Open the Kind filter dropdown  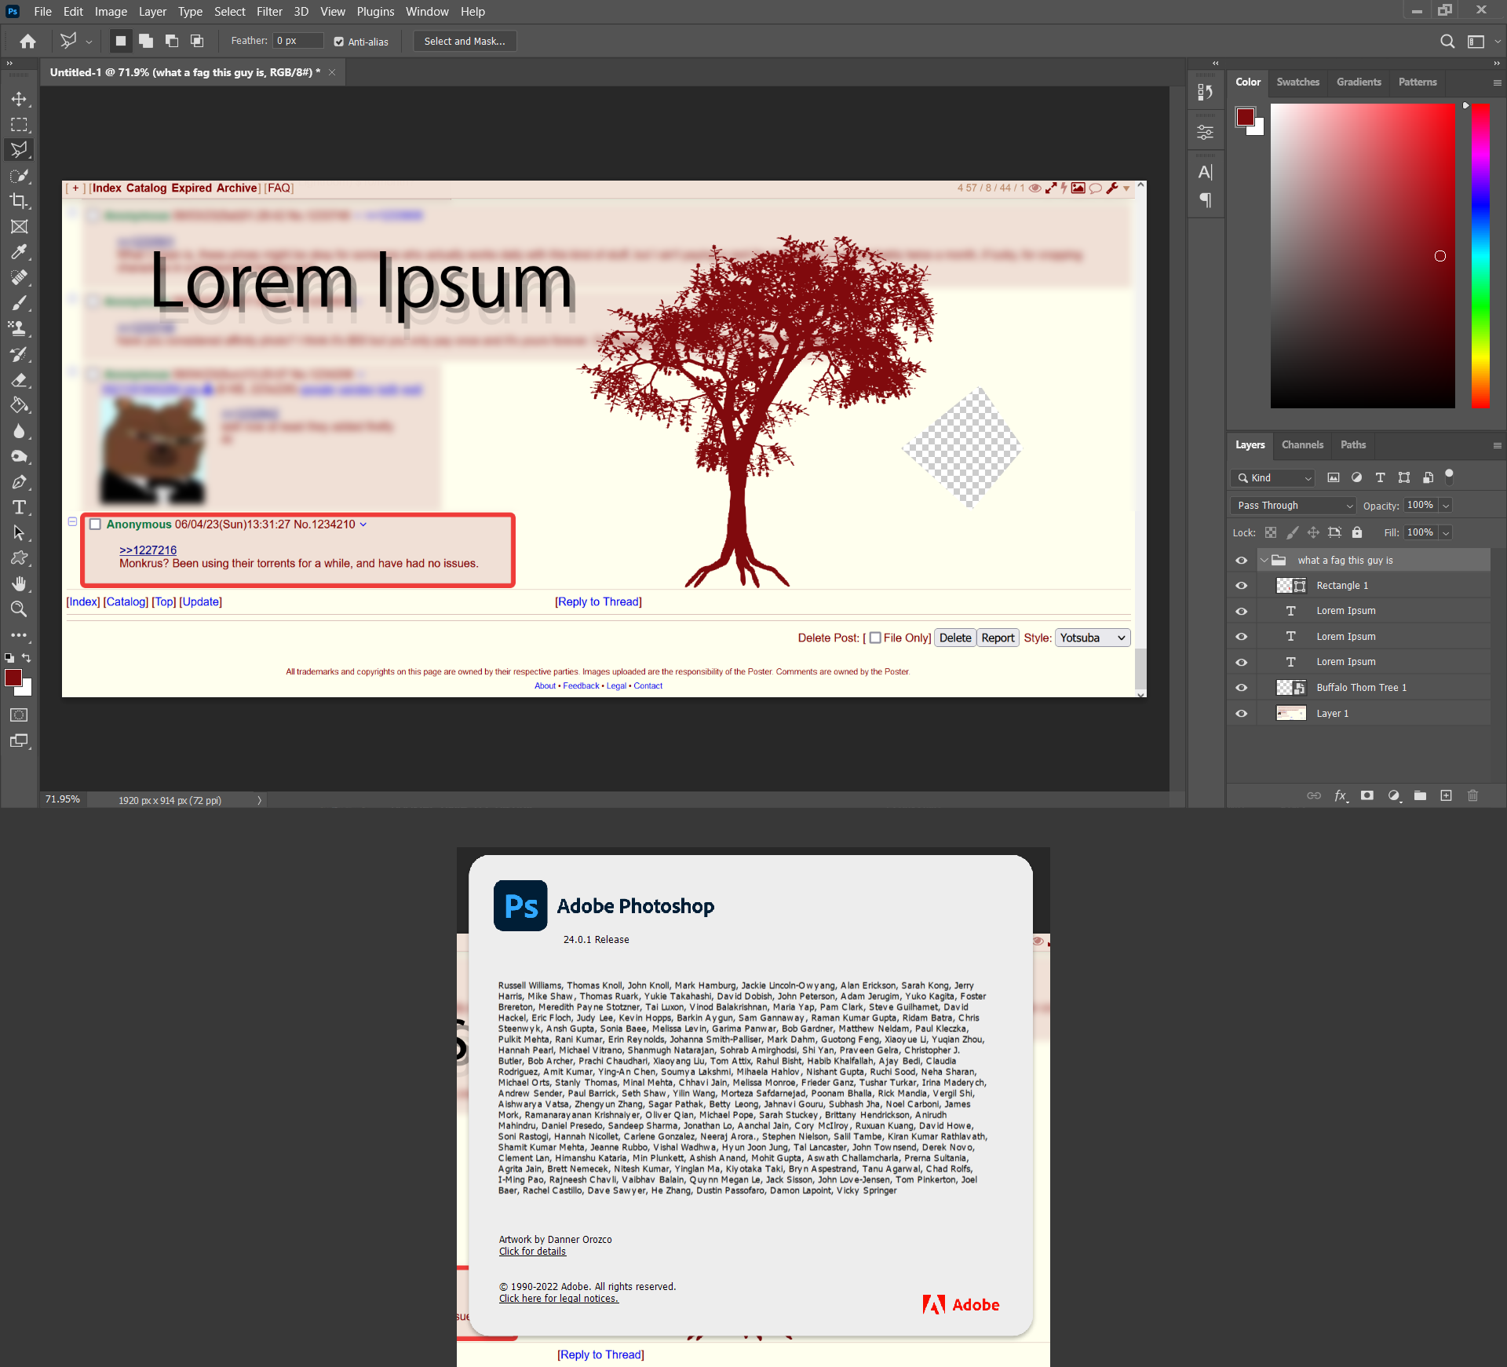coord(1273,477)
